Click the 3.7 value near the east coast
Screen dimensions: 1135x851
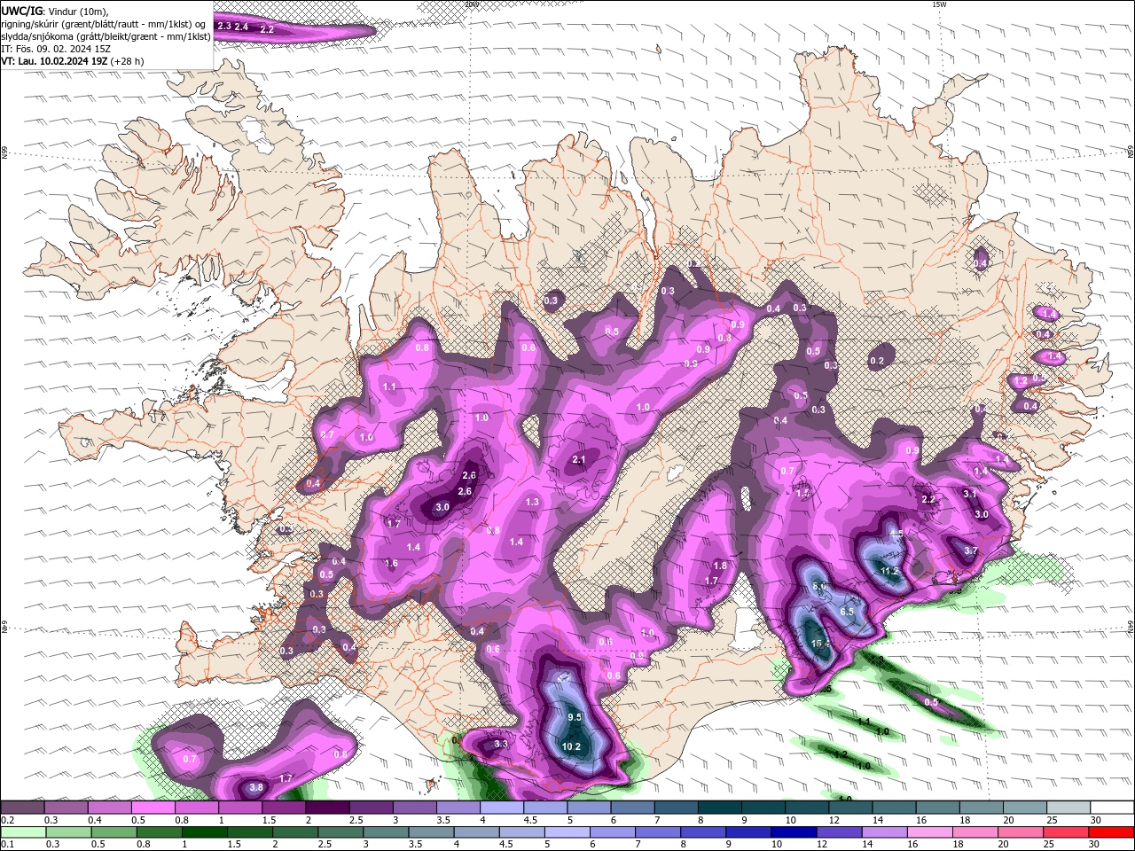[x=971, y=550]
